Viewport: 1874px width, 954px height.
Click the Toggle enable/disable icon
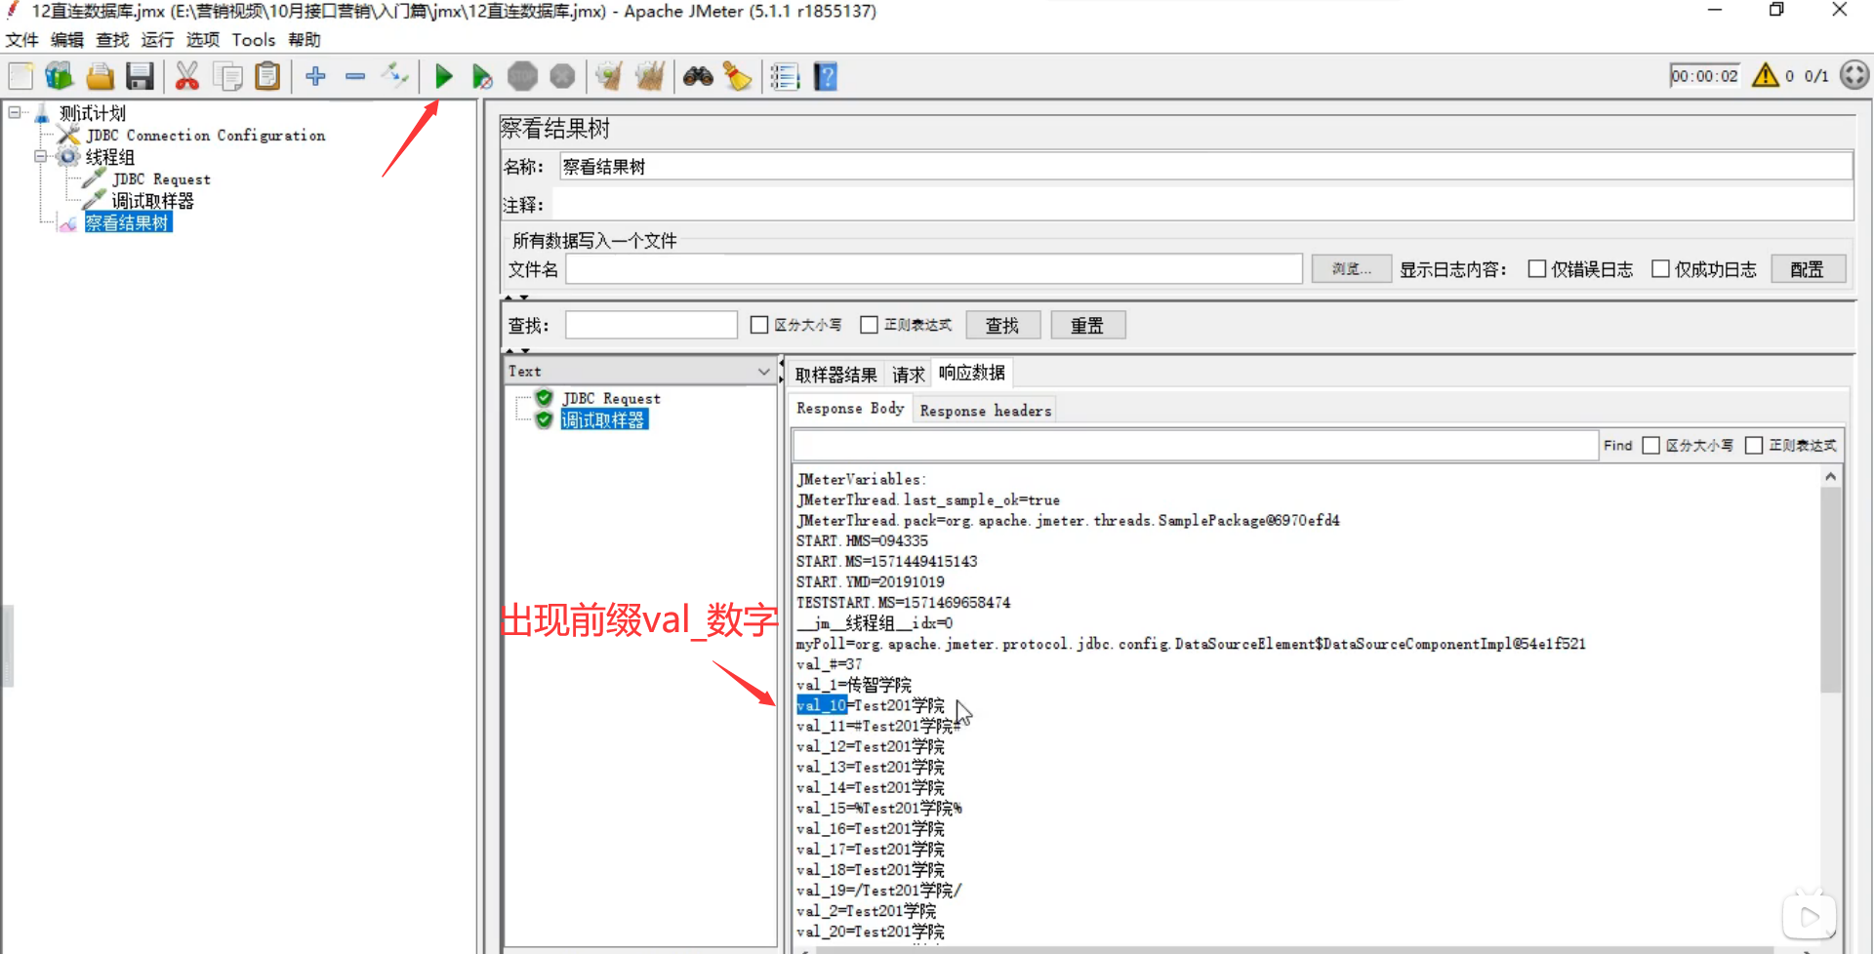point(395,76)
